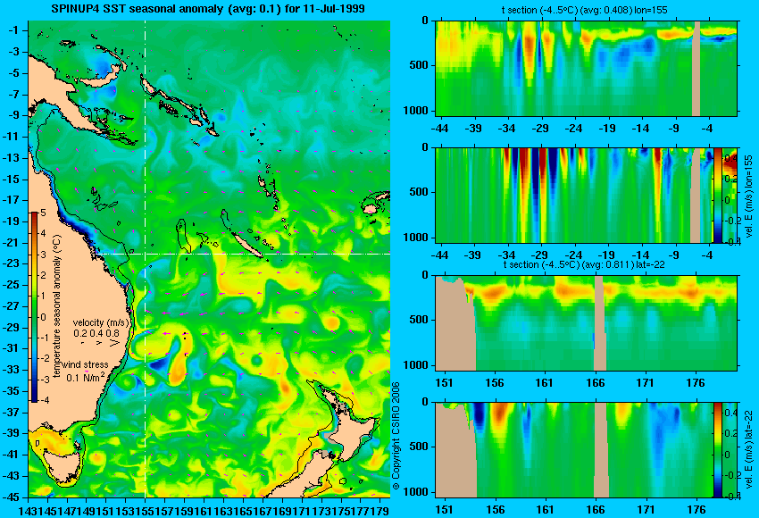Click the velocity colorbar beside the lat=-22 section
The image size is (759, 518).
(x=718, y=450)
